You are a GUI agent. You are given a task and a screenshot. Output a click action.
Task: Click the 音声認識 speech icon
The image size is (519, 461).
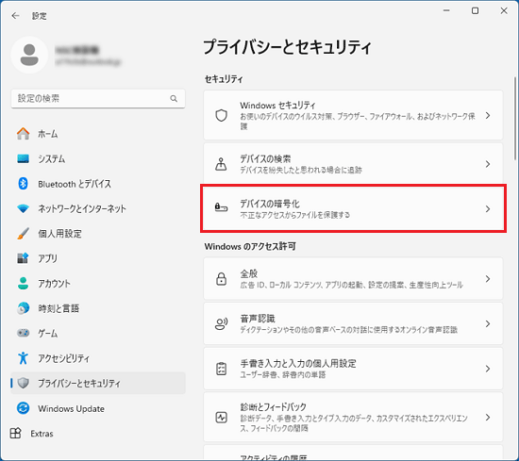click(x=221, y=323)
